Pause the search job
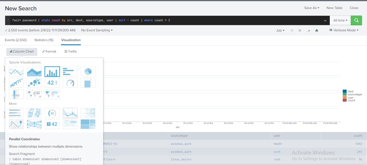Image resolution: width=367 pixels, height=165 pixels. click(x=292, y=30)
